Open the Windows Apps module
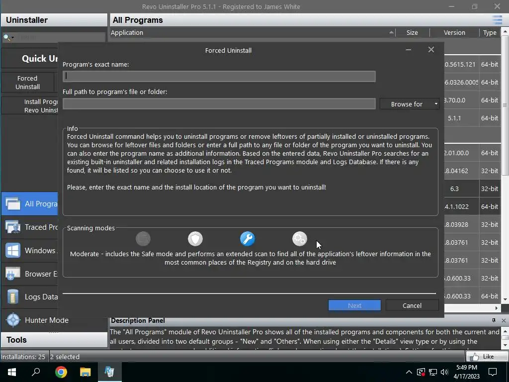509x382 pixels. pos(30,251)
